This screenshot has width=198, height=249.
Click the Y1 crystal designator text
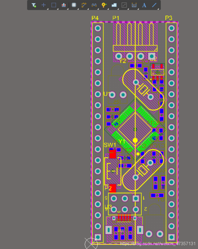pyautogui.click(x=122, y=141)
